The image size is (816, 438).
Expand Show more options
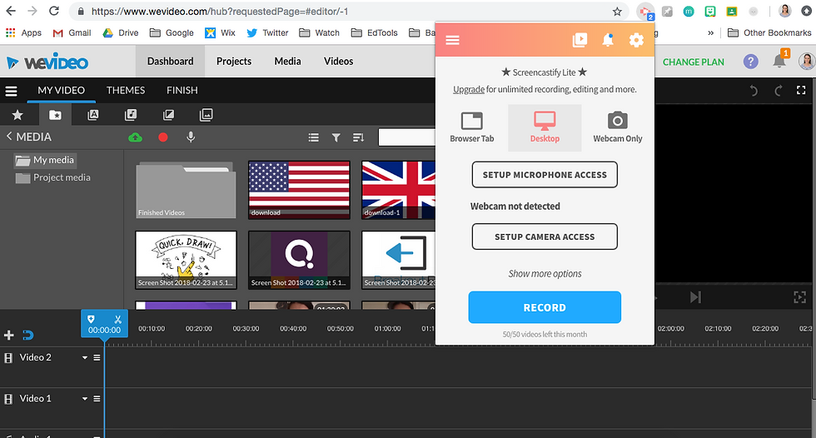tap(545, 274)
